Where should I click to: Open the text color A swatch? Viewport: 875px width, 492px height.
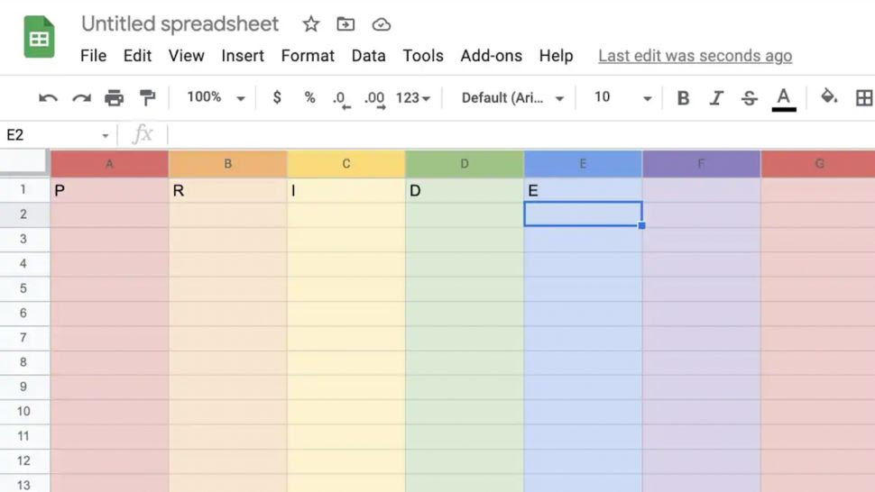(x=784, y=99)
